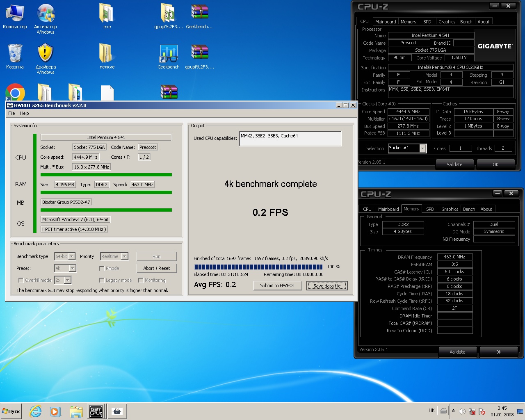Click the on-screen keyboard icon near UK
The height and width of the screenshot is (420, 525).
(443, 411)
